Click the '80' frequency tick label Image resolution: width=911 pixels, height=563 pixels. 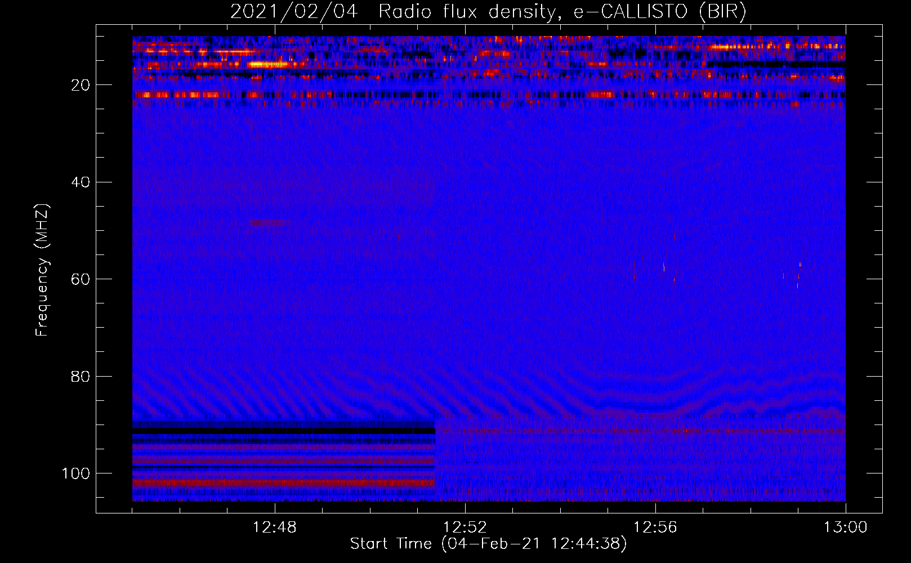pyautogui.click(x=81, y=376)
